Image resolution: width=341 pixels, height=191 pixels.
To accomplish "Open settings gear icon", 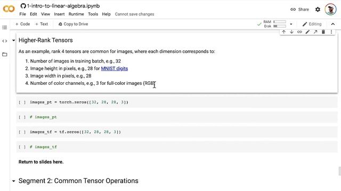I will pyautogui.click(x=318, y=10).
